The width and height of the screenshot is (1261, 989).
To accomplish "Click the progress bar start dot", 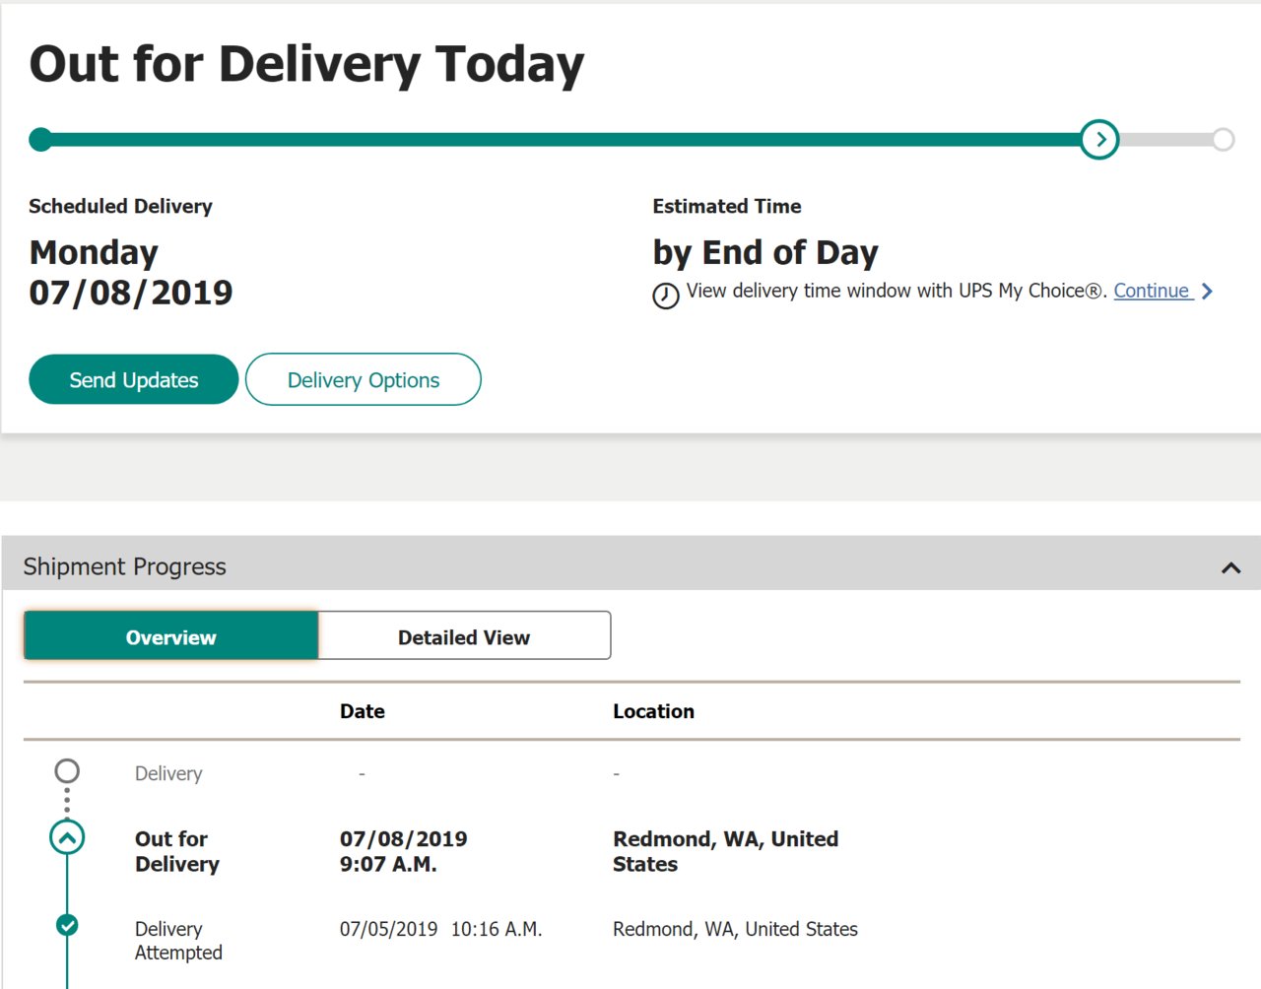I will 40,140.
